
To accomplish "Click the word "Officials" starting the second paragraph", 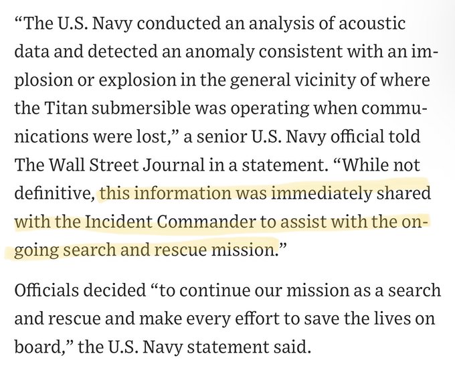I will [46, 290].
